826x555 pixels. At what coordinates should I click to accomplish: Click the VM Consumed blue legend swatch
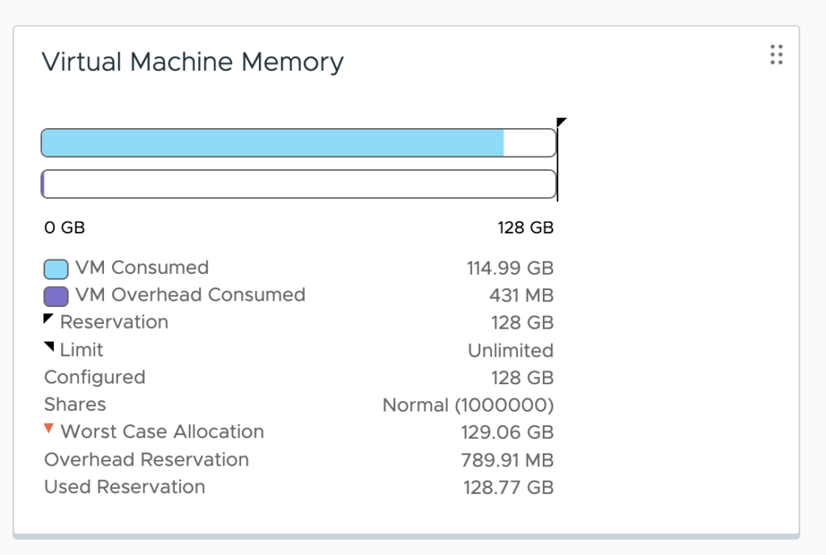[56, 268]
